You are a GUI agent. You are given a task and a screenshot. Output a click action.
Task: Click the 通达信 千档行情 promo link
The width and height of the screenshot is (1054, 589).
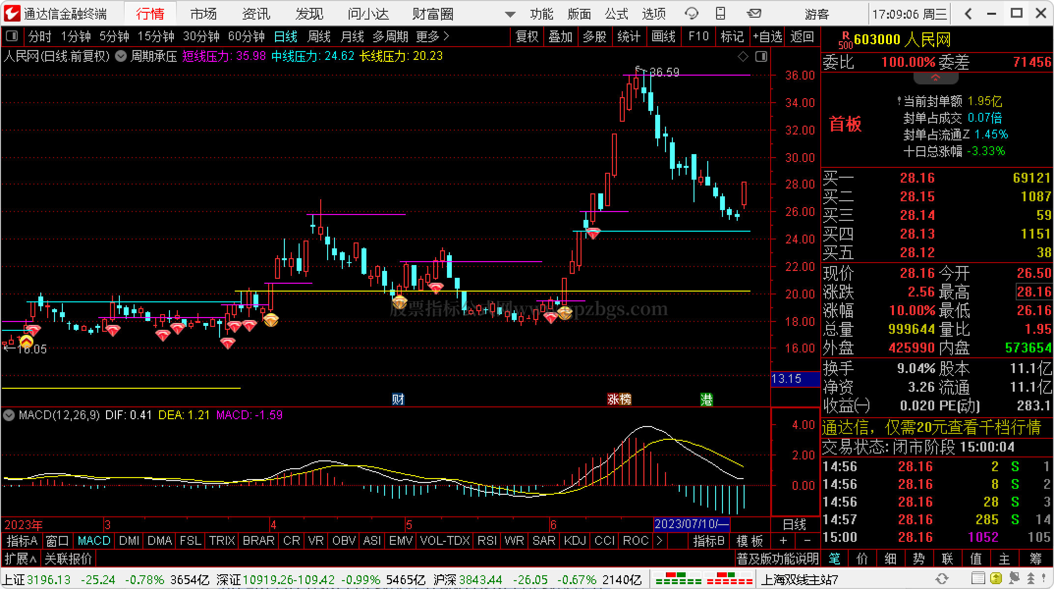click(x=931, y=428)
